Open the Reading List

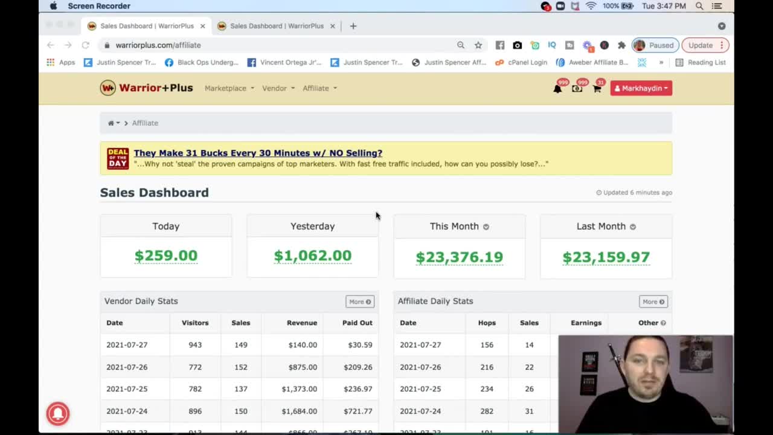[x=701, y=62]
